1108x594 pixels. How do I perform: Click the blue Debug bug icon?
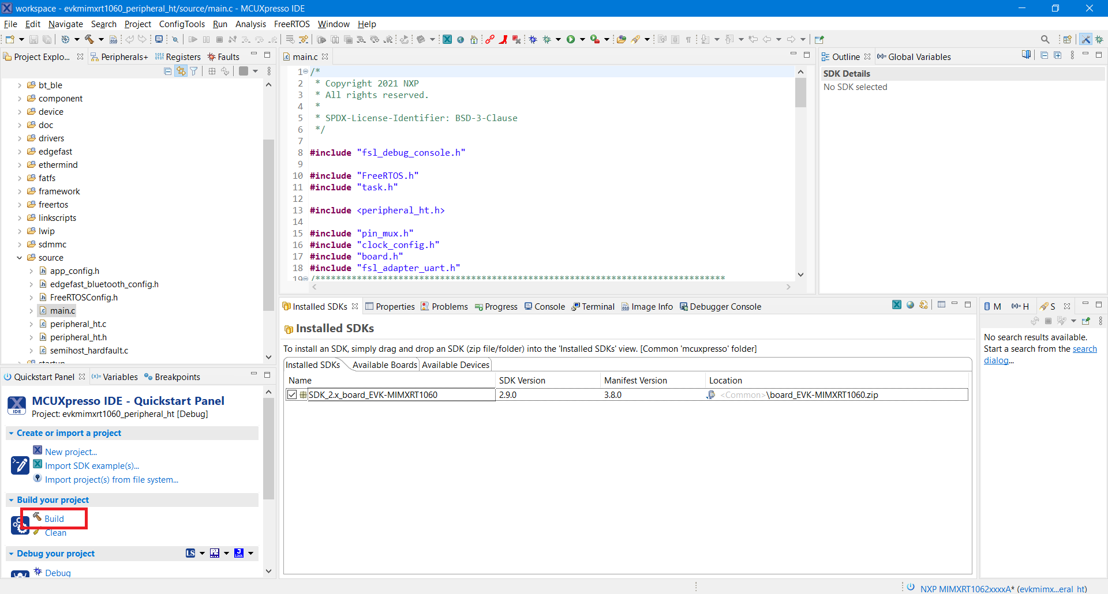click(533, 39)
